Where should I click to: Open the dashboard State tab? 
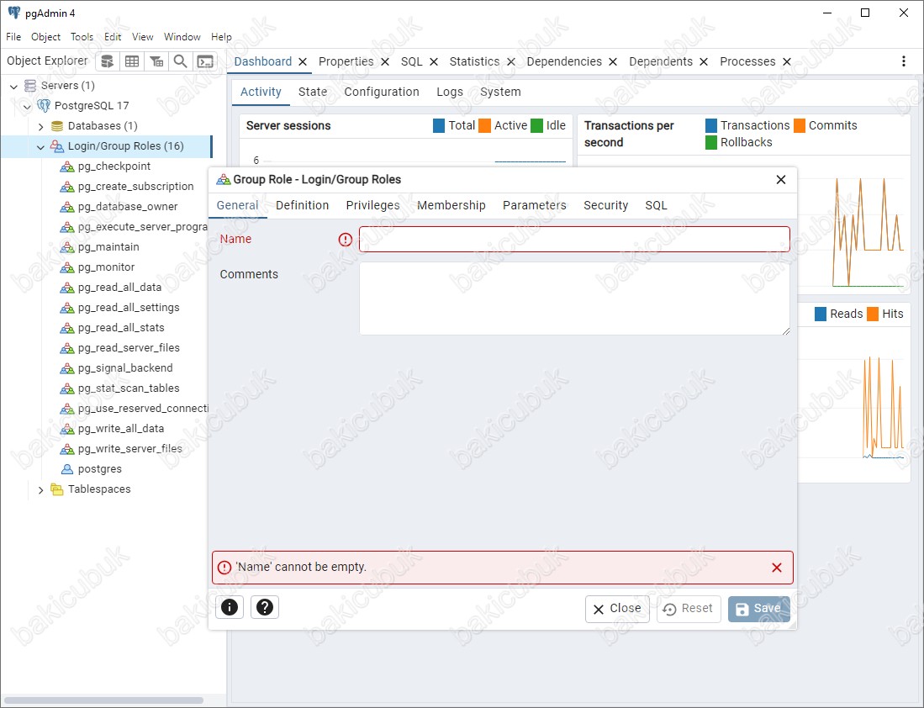click(312, 92)
